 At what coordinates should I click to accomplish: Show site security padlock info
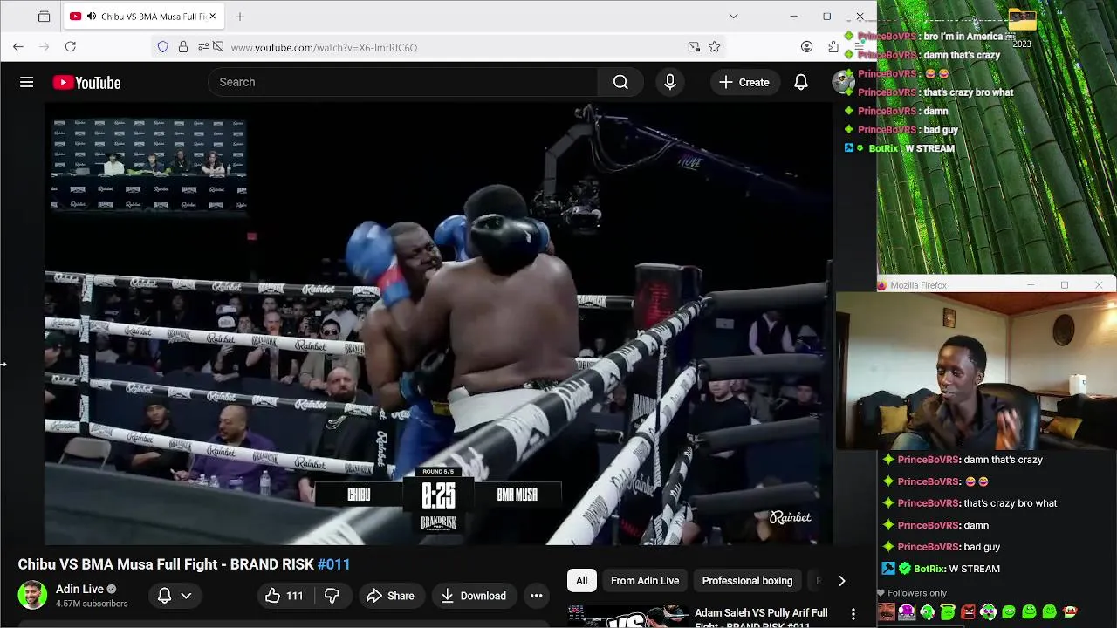(x=183, y=47)
